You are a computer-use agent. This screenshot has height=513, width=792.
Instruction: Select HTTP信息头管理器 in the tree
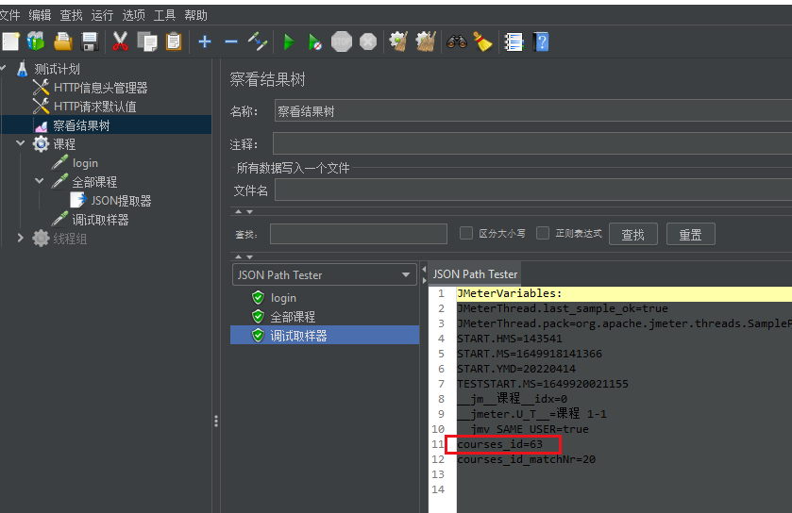[x=100, y=88]
